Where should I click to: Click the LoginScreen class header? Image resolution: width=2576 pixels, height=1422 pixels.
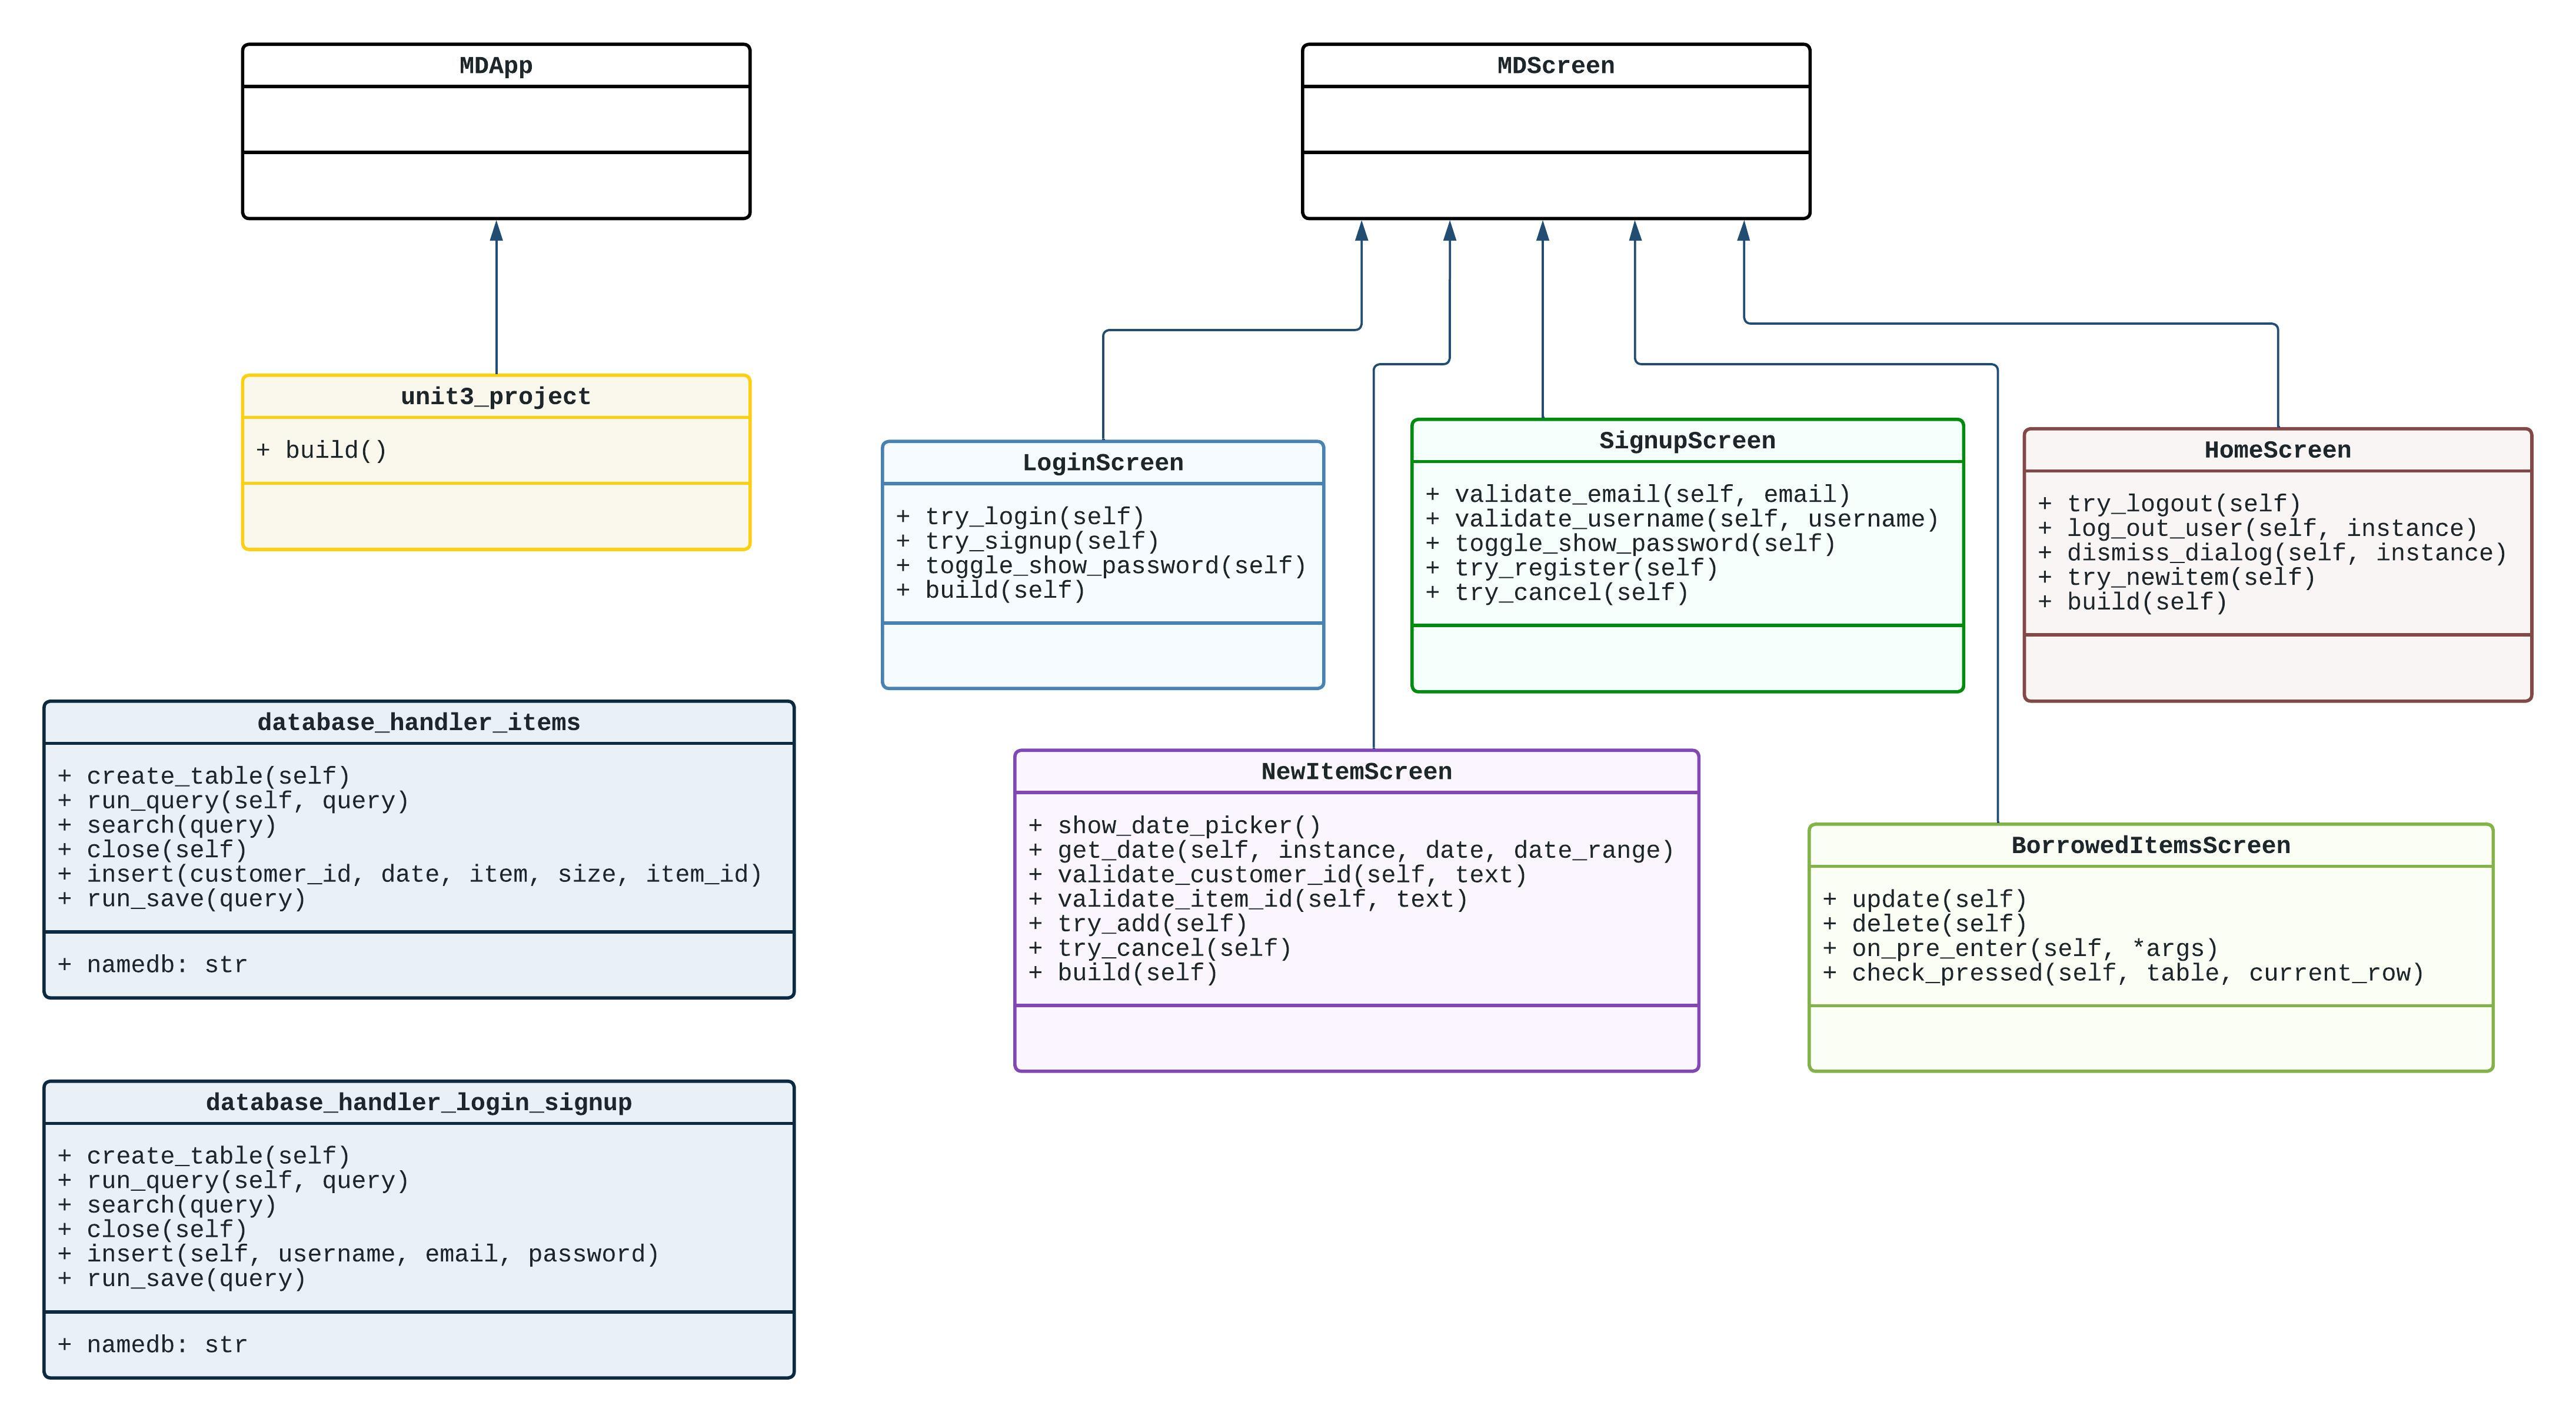point(1102,462)
